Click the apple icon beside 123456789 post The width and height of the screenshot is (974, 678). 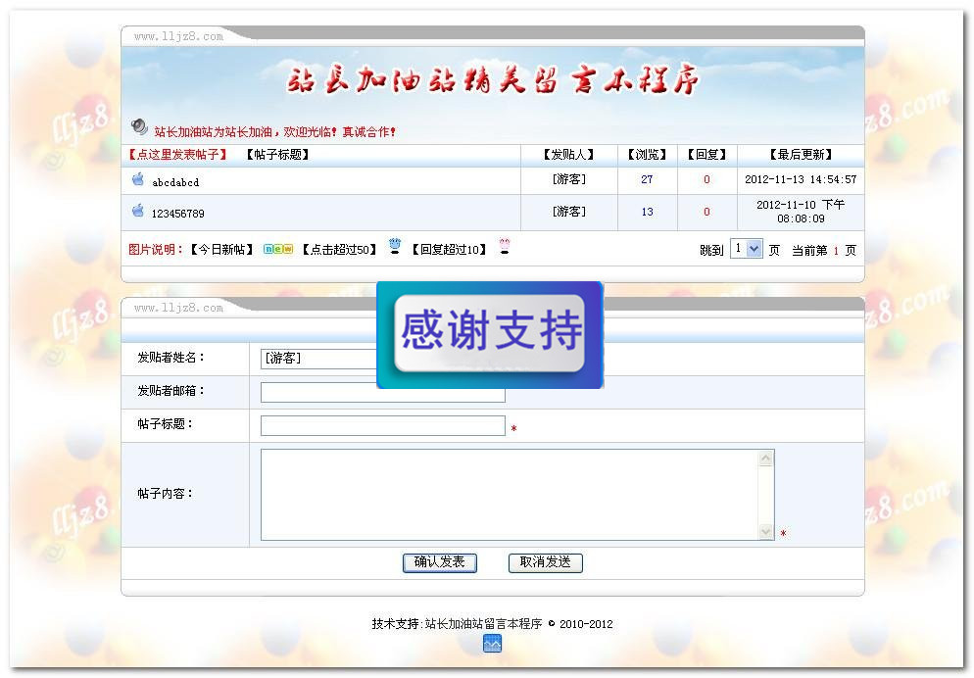pos(138,211)
